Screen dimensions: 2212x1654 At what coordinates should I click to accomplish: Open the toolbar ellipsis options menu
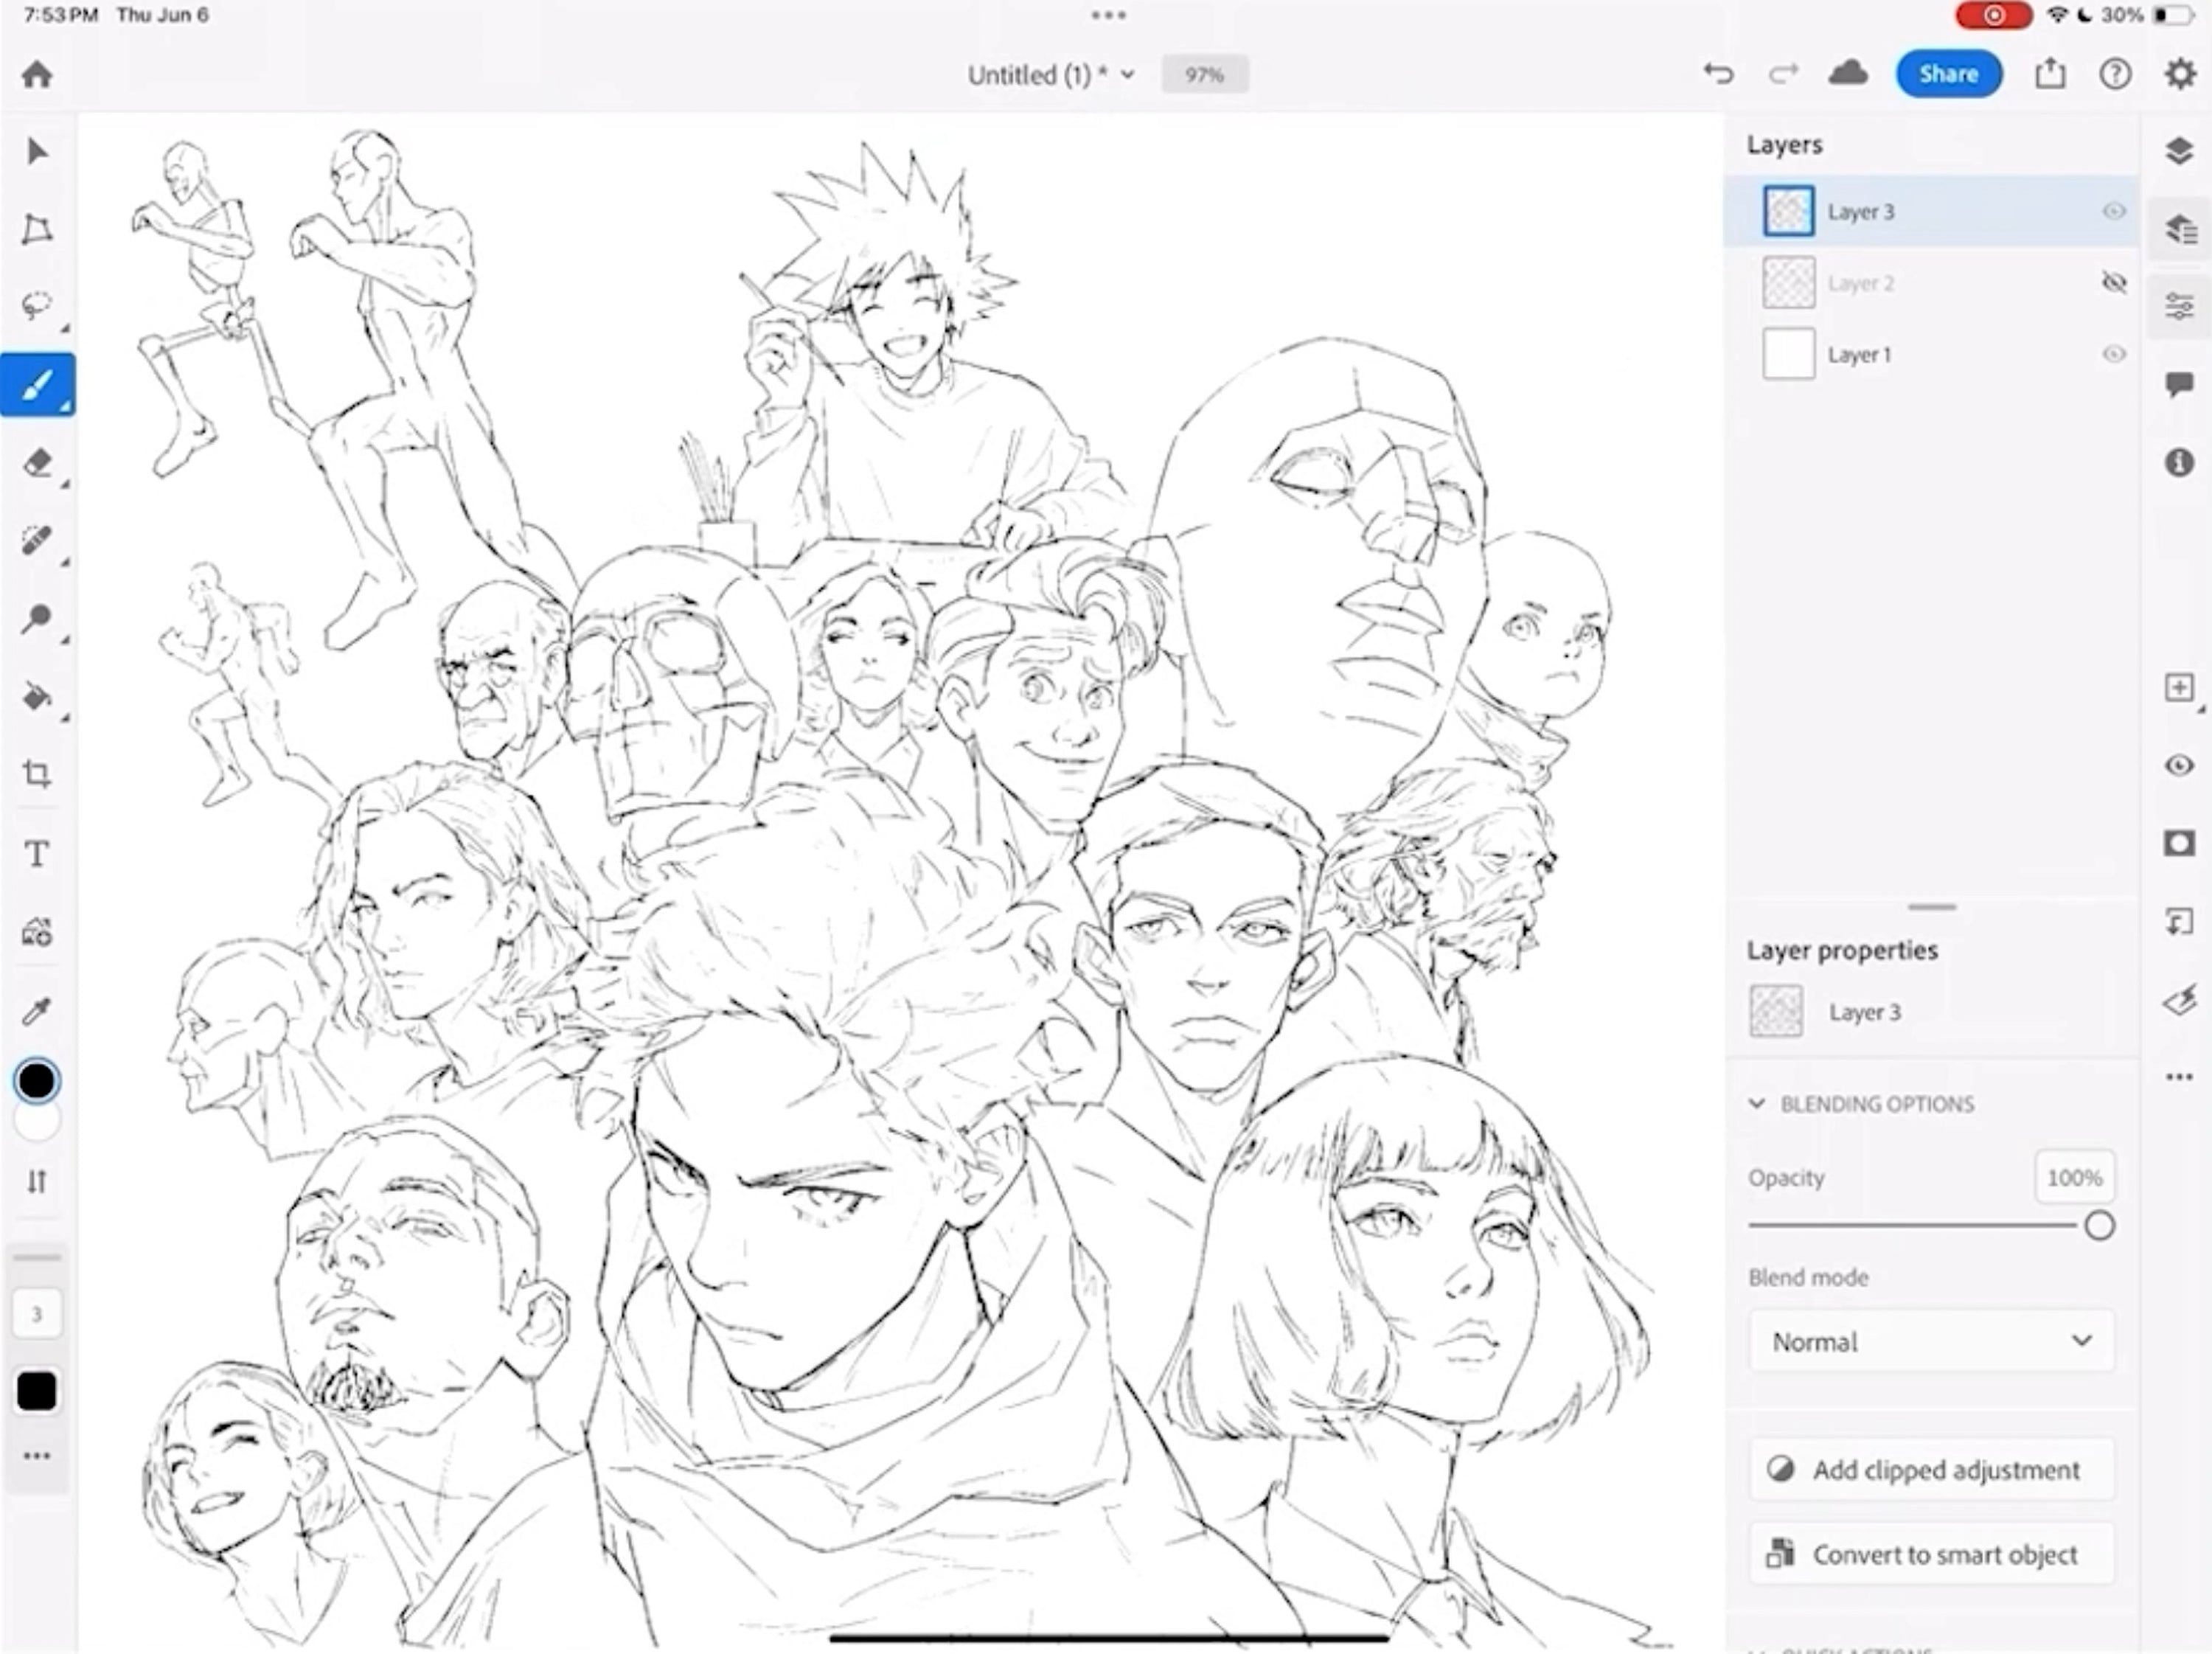click(x=37, y=1456)
